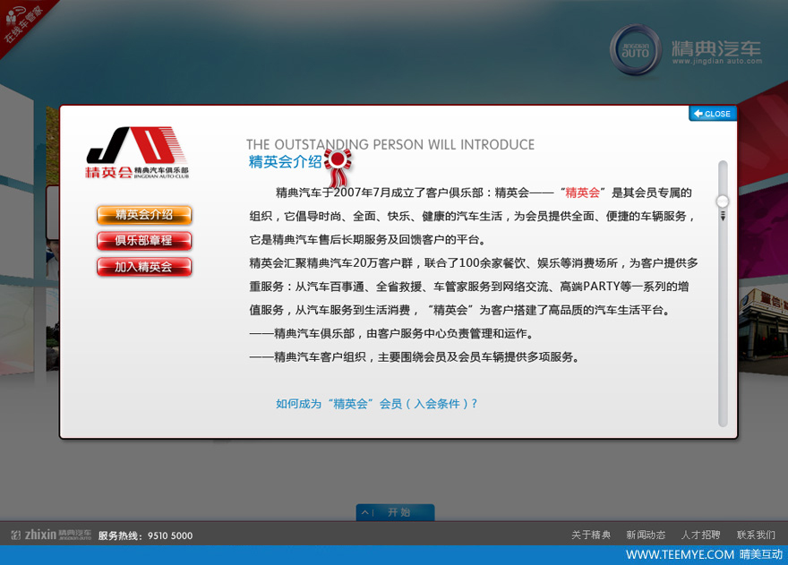
Task: Click the WWW.TEEMYE.COM 晴美互动 text
Action: click(704, 554)
